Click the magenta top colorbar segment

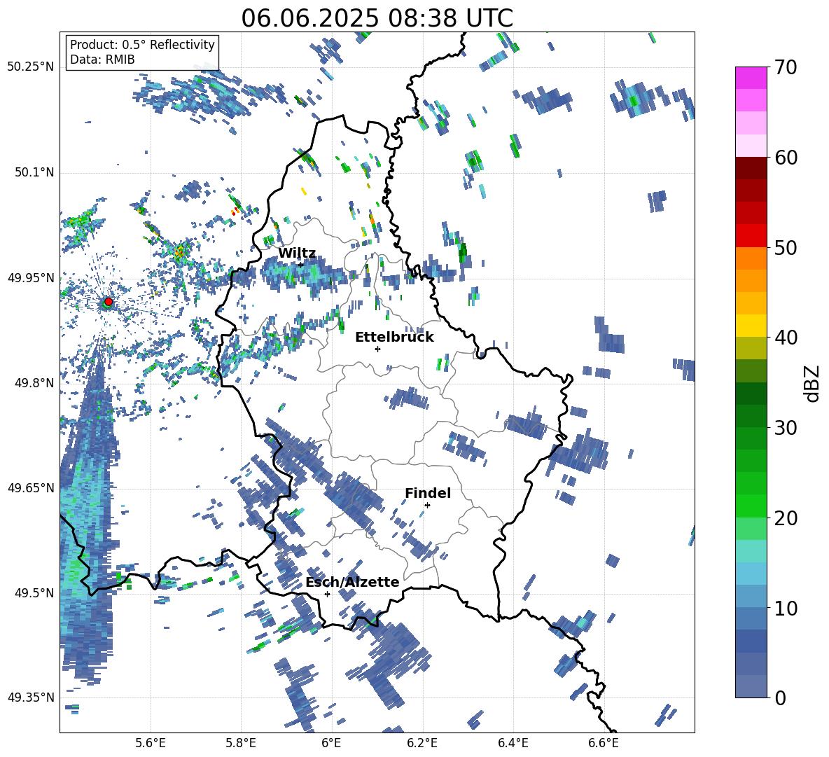[x=751, y=78]
